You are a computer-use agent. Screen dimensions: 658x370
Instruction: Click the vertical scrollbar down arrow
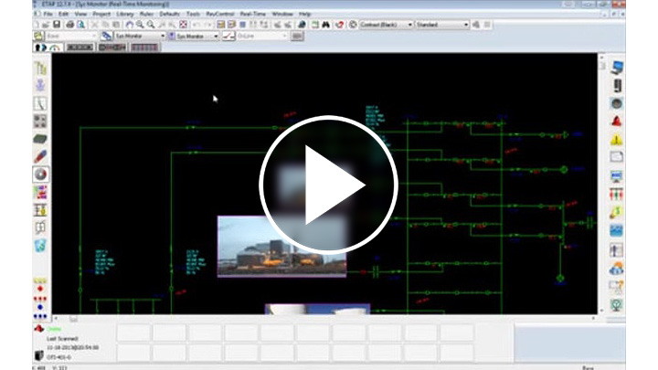(601, 311)
